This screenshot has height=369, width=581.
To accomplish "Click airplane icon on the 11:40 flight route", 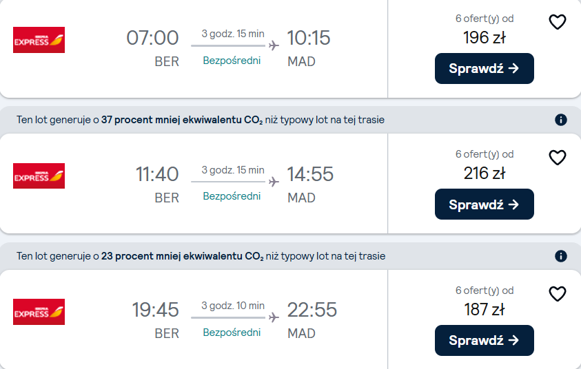I will tap(274, 182).
